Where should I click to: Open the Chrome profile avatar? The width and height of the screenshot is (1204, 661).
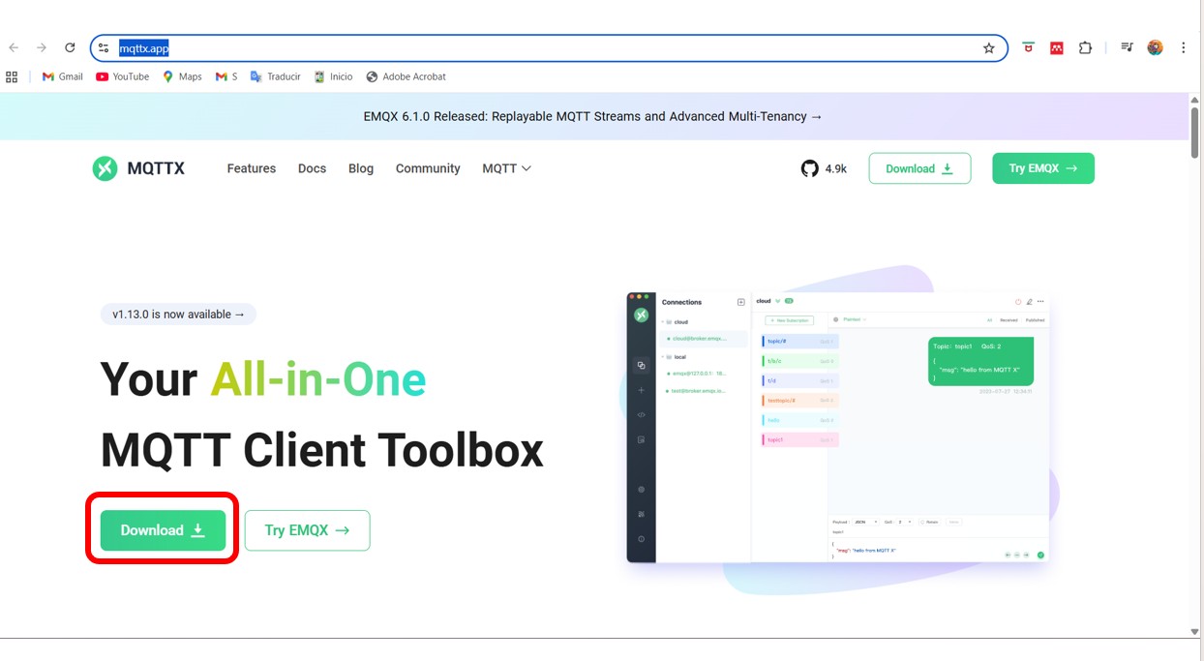tap(1155, 47)
